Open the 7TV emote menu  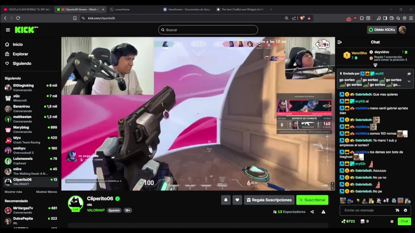click(397, 210)
